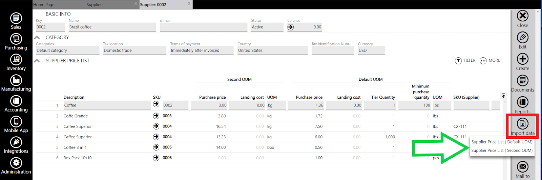Choose Supplier Price List (Second OUM)
Screen dimensions: 542x180
(502, 151)
